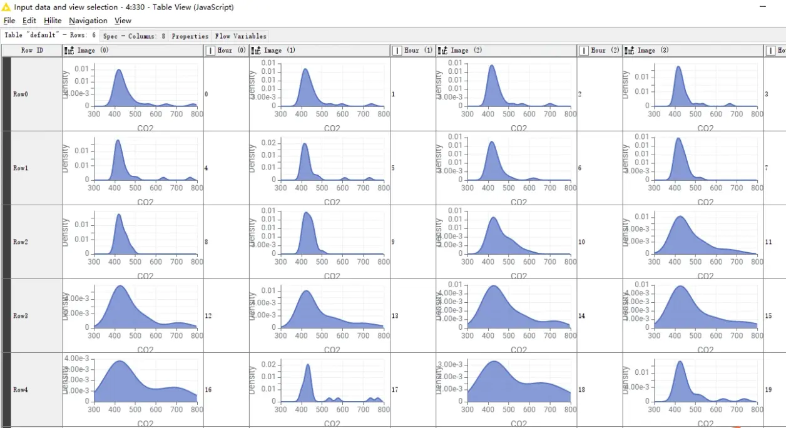The height and width of the screenshot is (428, 786).
Task: Click the Image (0) column header
Action: tap(133, 50)
